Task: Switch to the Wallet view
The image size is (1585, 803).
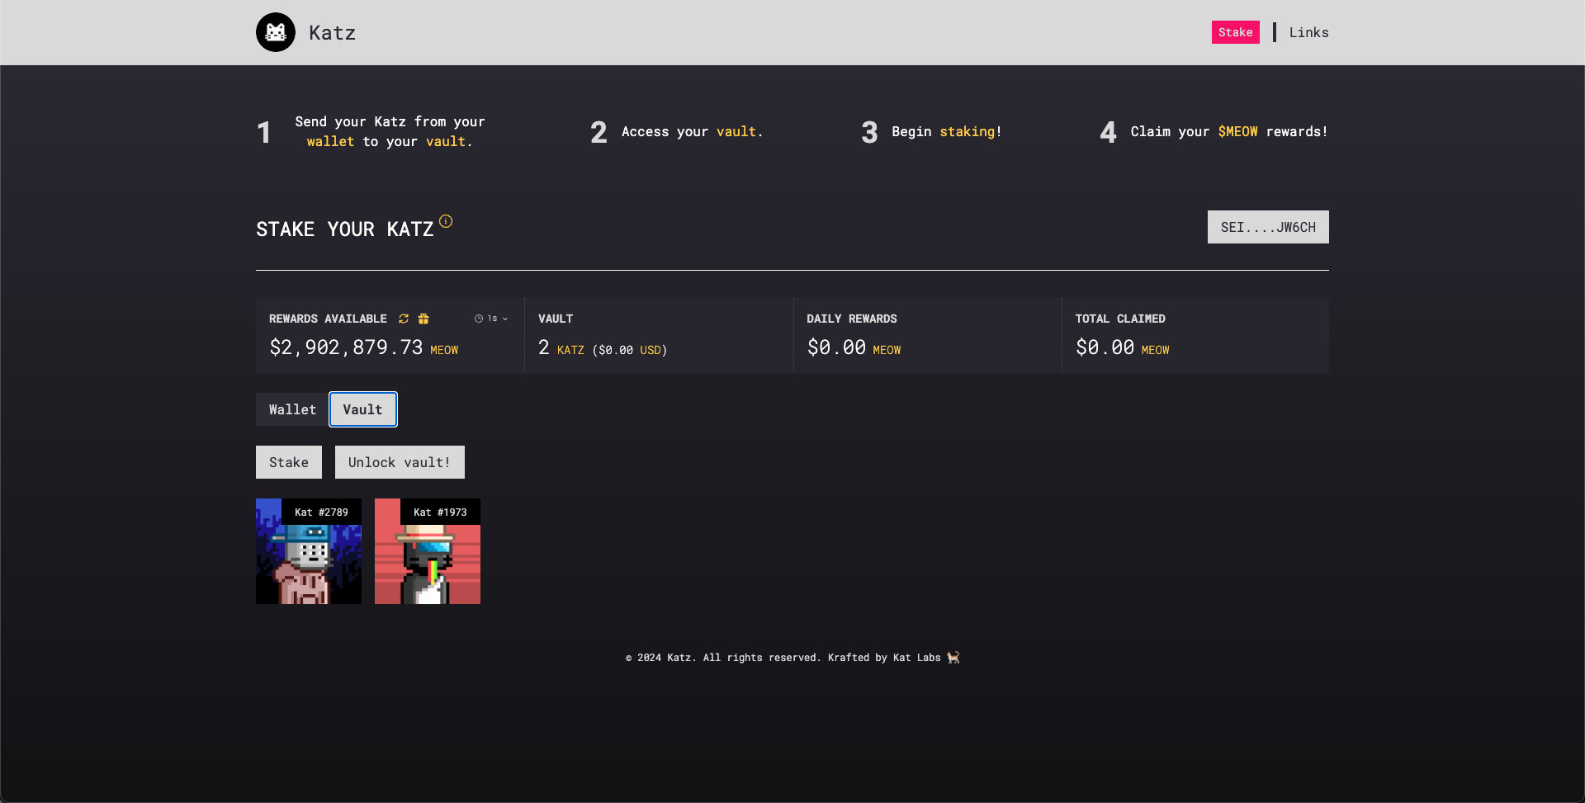Action: 291,409
